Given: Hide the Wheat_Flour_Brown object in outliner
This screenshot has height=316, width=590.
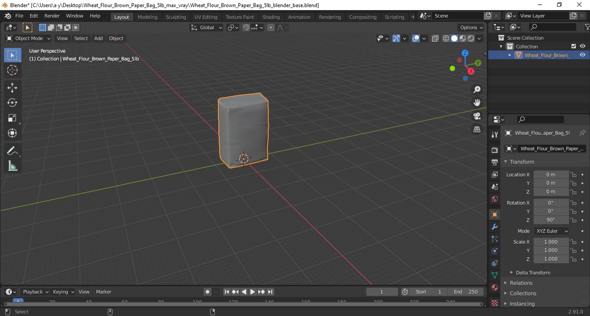Looking at the screenshot, I should pos(582,55).
